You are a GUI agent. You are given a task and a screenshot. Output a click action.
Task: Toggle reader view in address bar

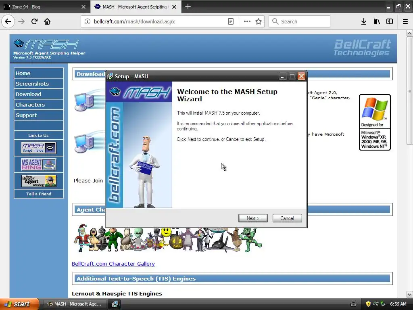coord(230,21)
